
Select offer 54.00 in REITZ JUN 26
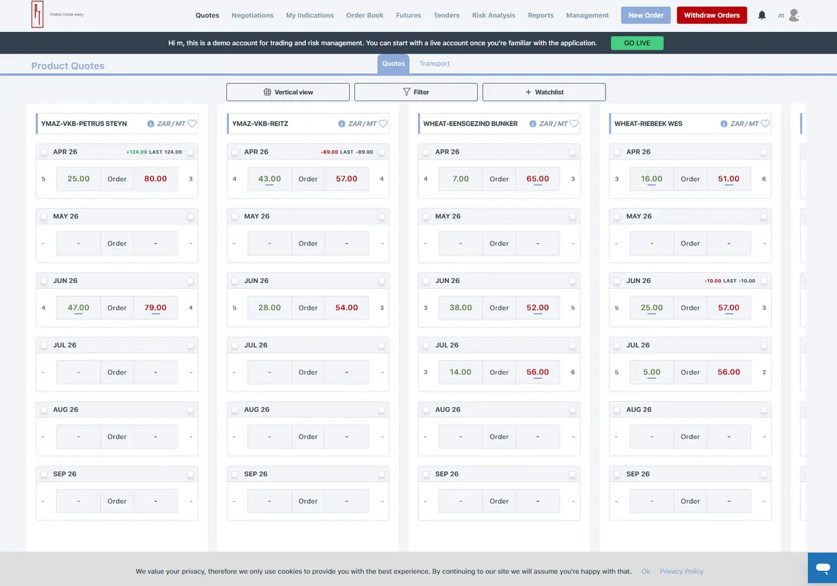point(347,308)
